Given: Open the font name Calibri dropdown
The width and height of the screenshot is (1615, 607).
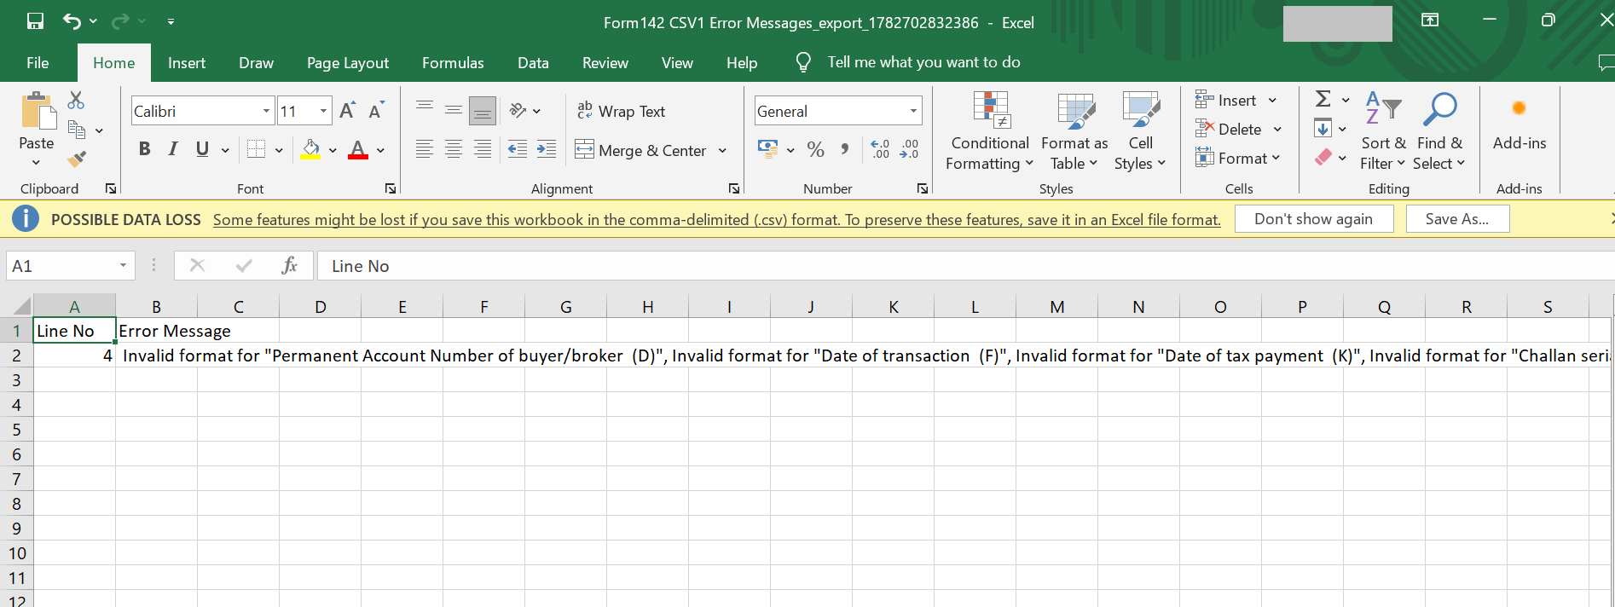Looking at the screenshot, I should point(266,112).
